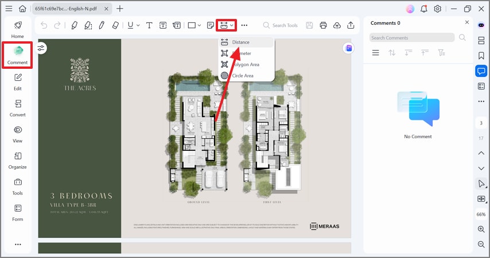
Task: Open Form mode in sidebar
Action: (17, 213)
